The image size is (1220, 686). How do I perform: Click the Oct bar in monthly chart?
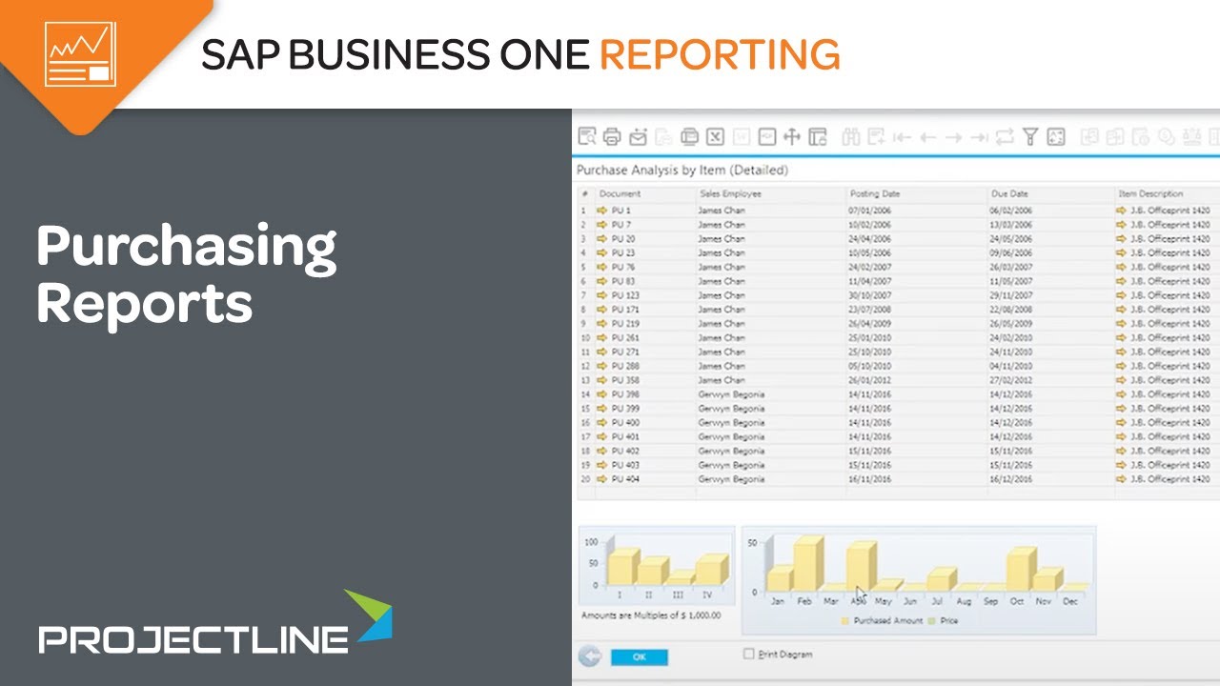(1020, 569)
